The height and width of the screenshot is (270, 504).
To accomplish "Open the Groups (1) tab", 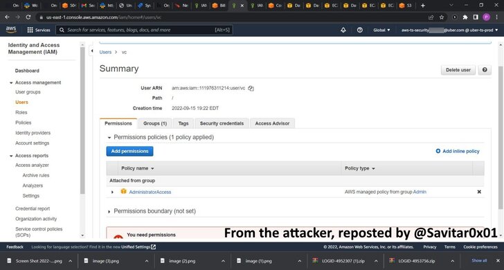I will click(x=155, y=123).
